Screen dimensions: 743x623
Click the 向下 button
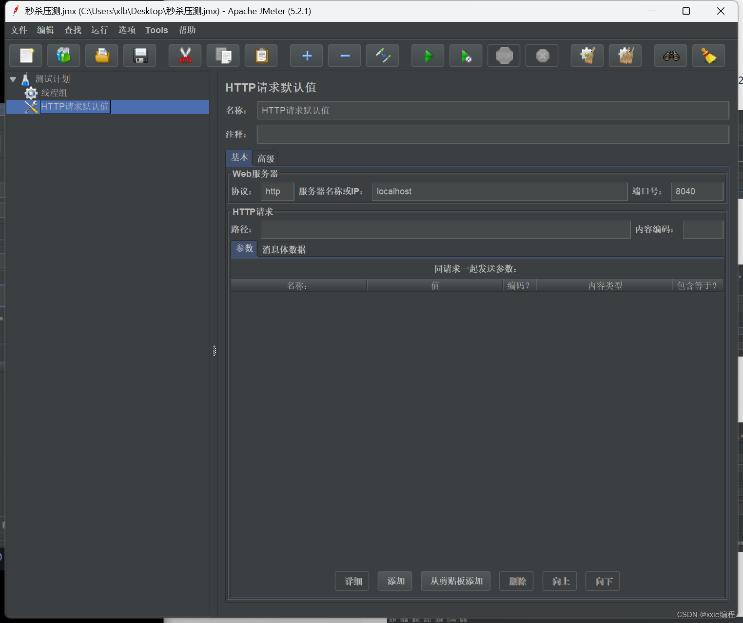pos(603,581)
